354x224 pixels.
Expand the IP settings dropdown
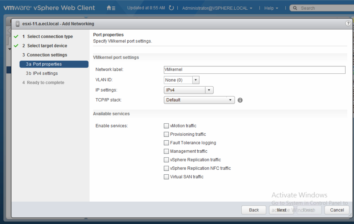[209, 90]
